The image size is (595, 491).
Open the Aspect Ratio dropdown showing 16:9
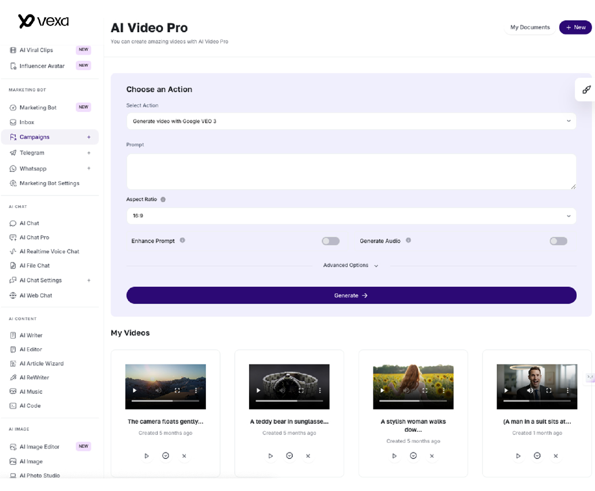click(351, 216)
